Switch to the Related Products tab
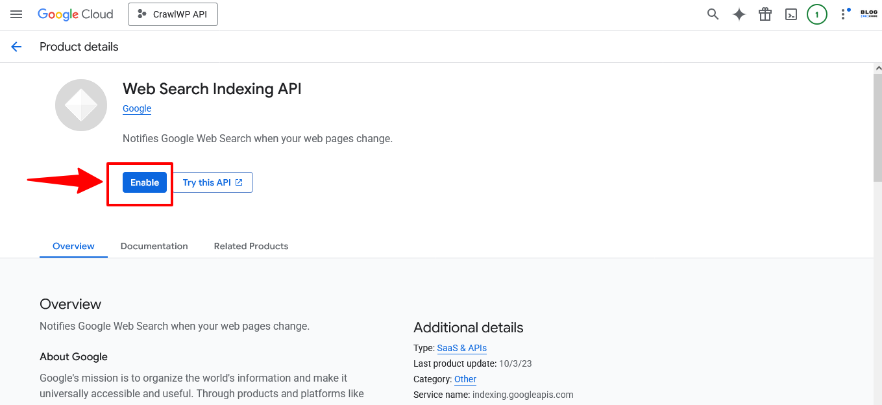Image resolution: width=882 pixels, height=405 pixels. pyautogui.click(x=251, y=246)
